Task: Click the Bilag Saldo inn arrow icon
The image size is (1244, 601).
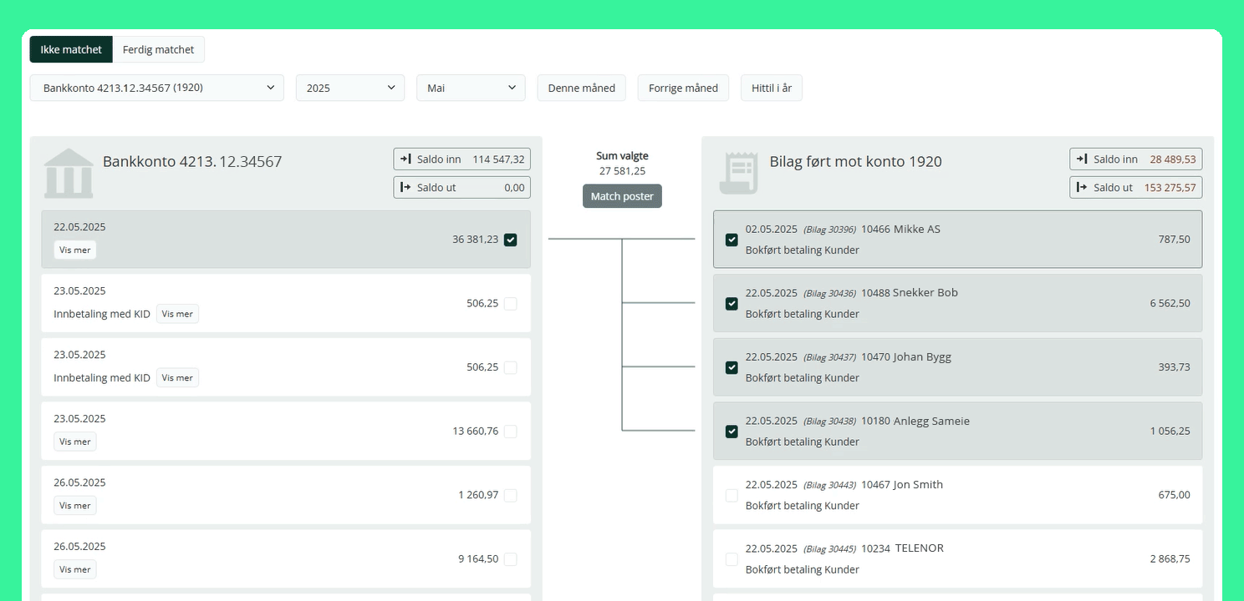Action: [1081, 159]
